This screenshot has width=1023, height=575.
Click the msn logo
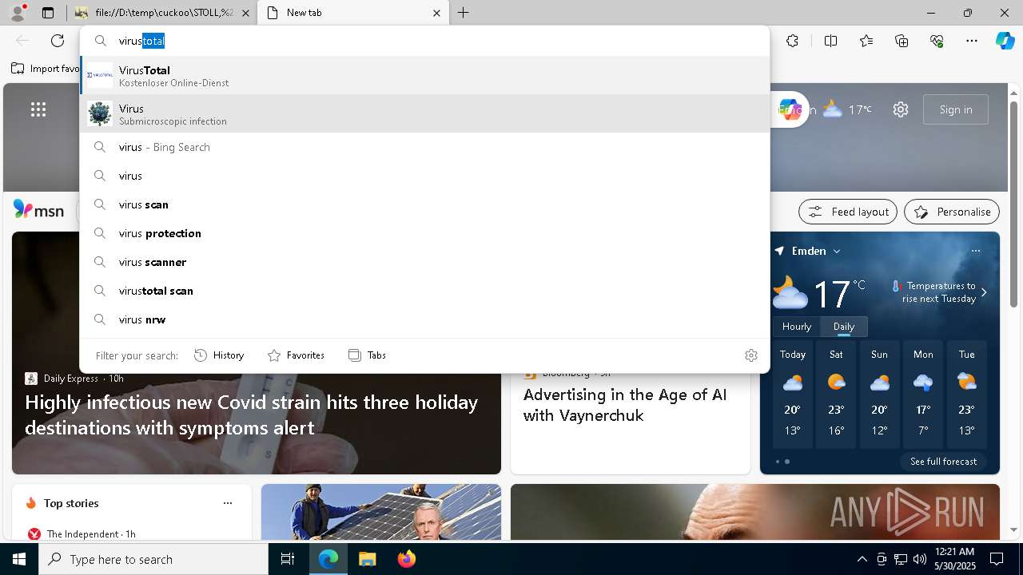pos(38,210)
